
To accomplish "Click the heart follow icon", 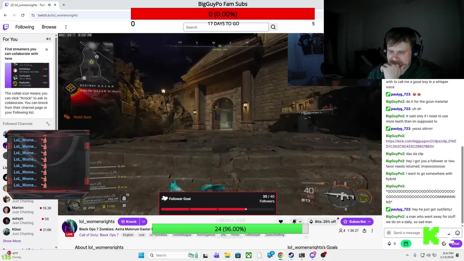I will [x=281, y=221].
